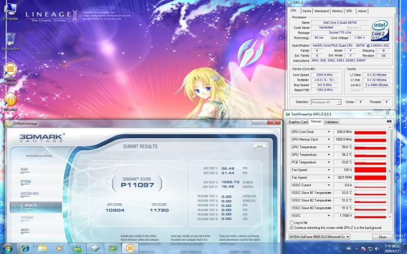This screenshot has width=407, height=254.
Task: Switch to the Graphics Card tab
Action: pos(298,122)
